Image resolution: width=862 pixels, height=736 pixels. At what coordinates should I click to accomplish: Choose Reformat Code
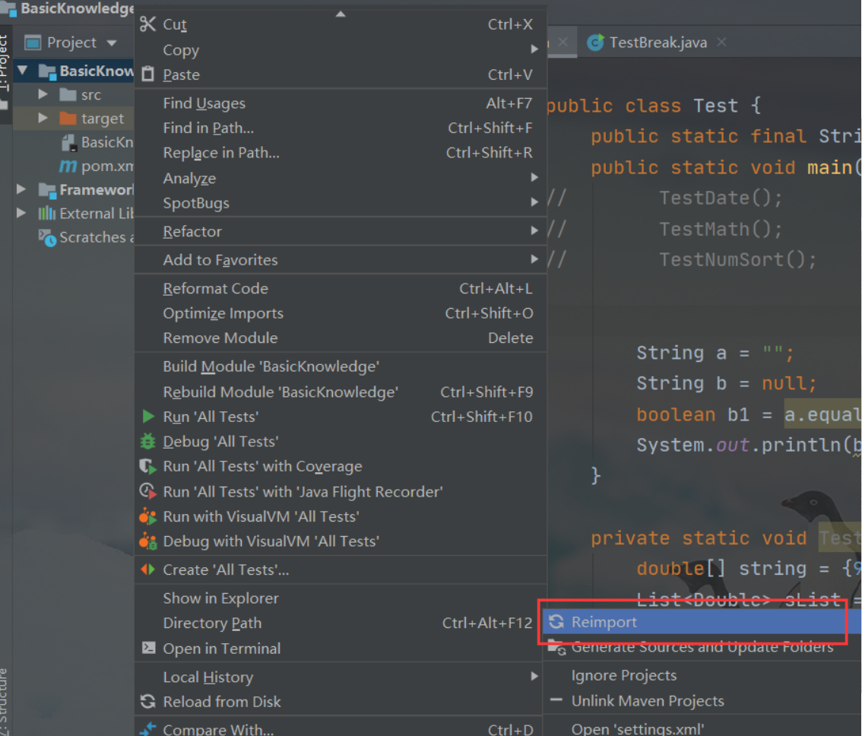point(341,288)
